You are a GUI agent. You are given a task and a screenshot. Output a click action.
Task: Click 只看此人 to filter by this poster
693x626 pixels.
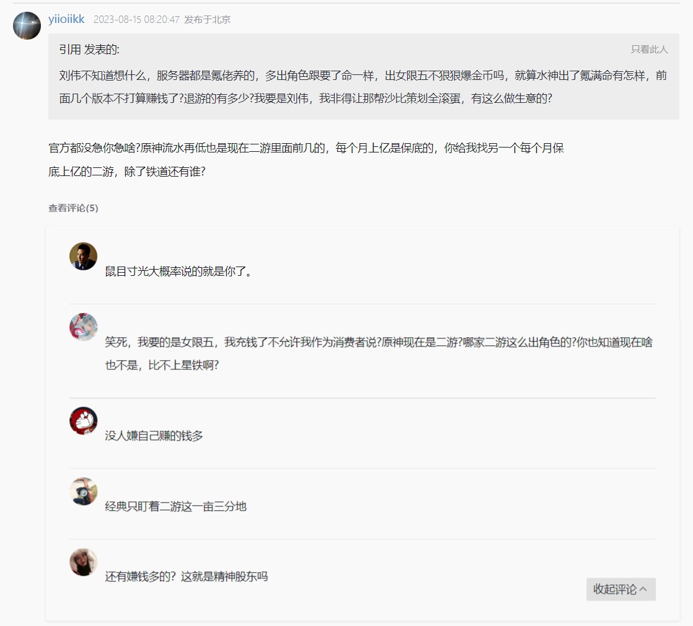coord(649,49)
